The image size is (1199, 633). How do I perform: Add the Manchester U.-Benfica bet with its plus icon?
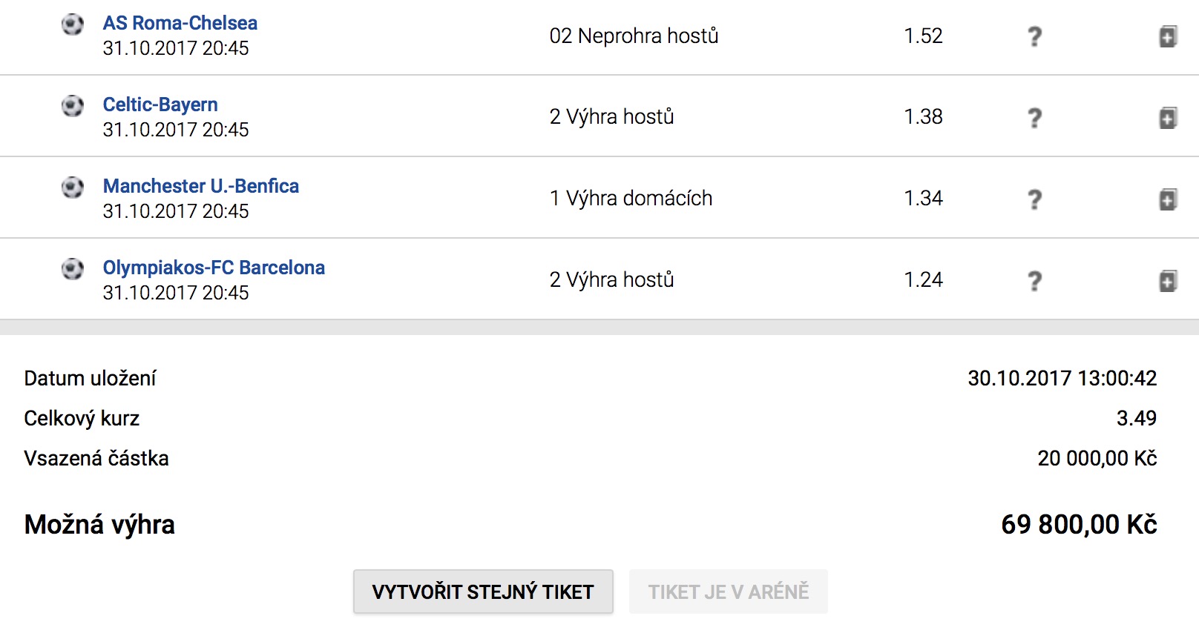point(1168,199)
